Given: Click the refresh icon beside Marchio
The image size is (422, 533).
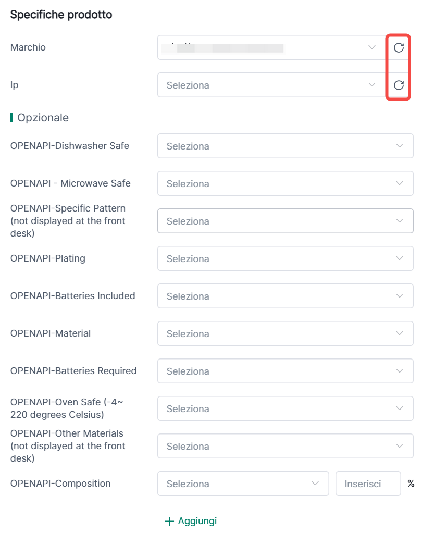Looking at the screenshot, I should 399,48.
